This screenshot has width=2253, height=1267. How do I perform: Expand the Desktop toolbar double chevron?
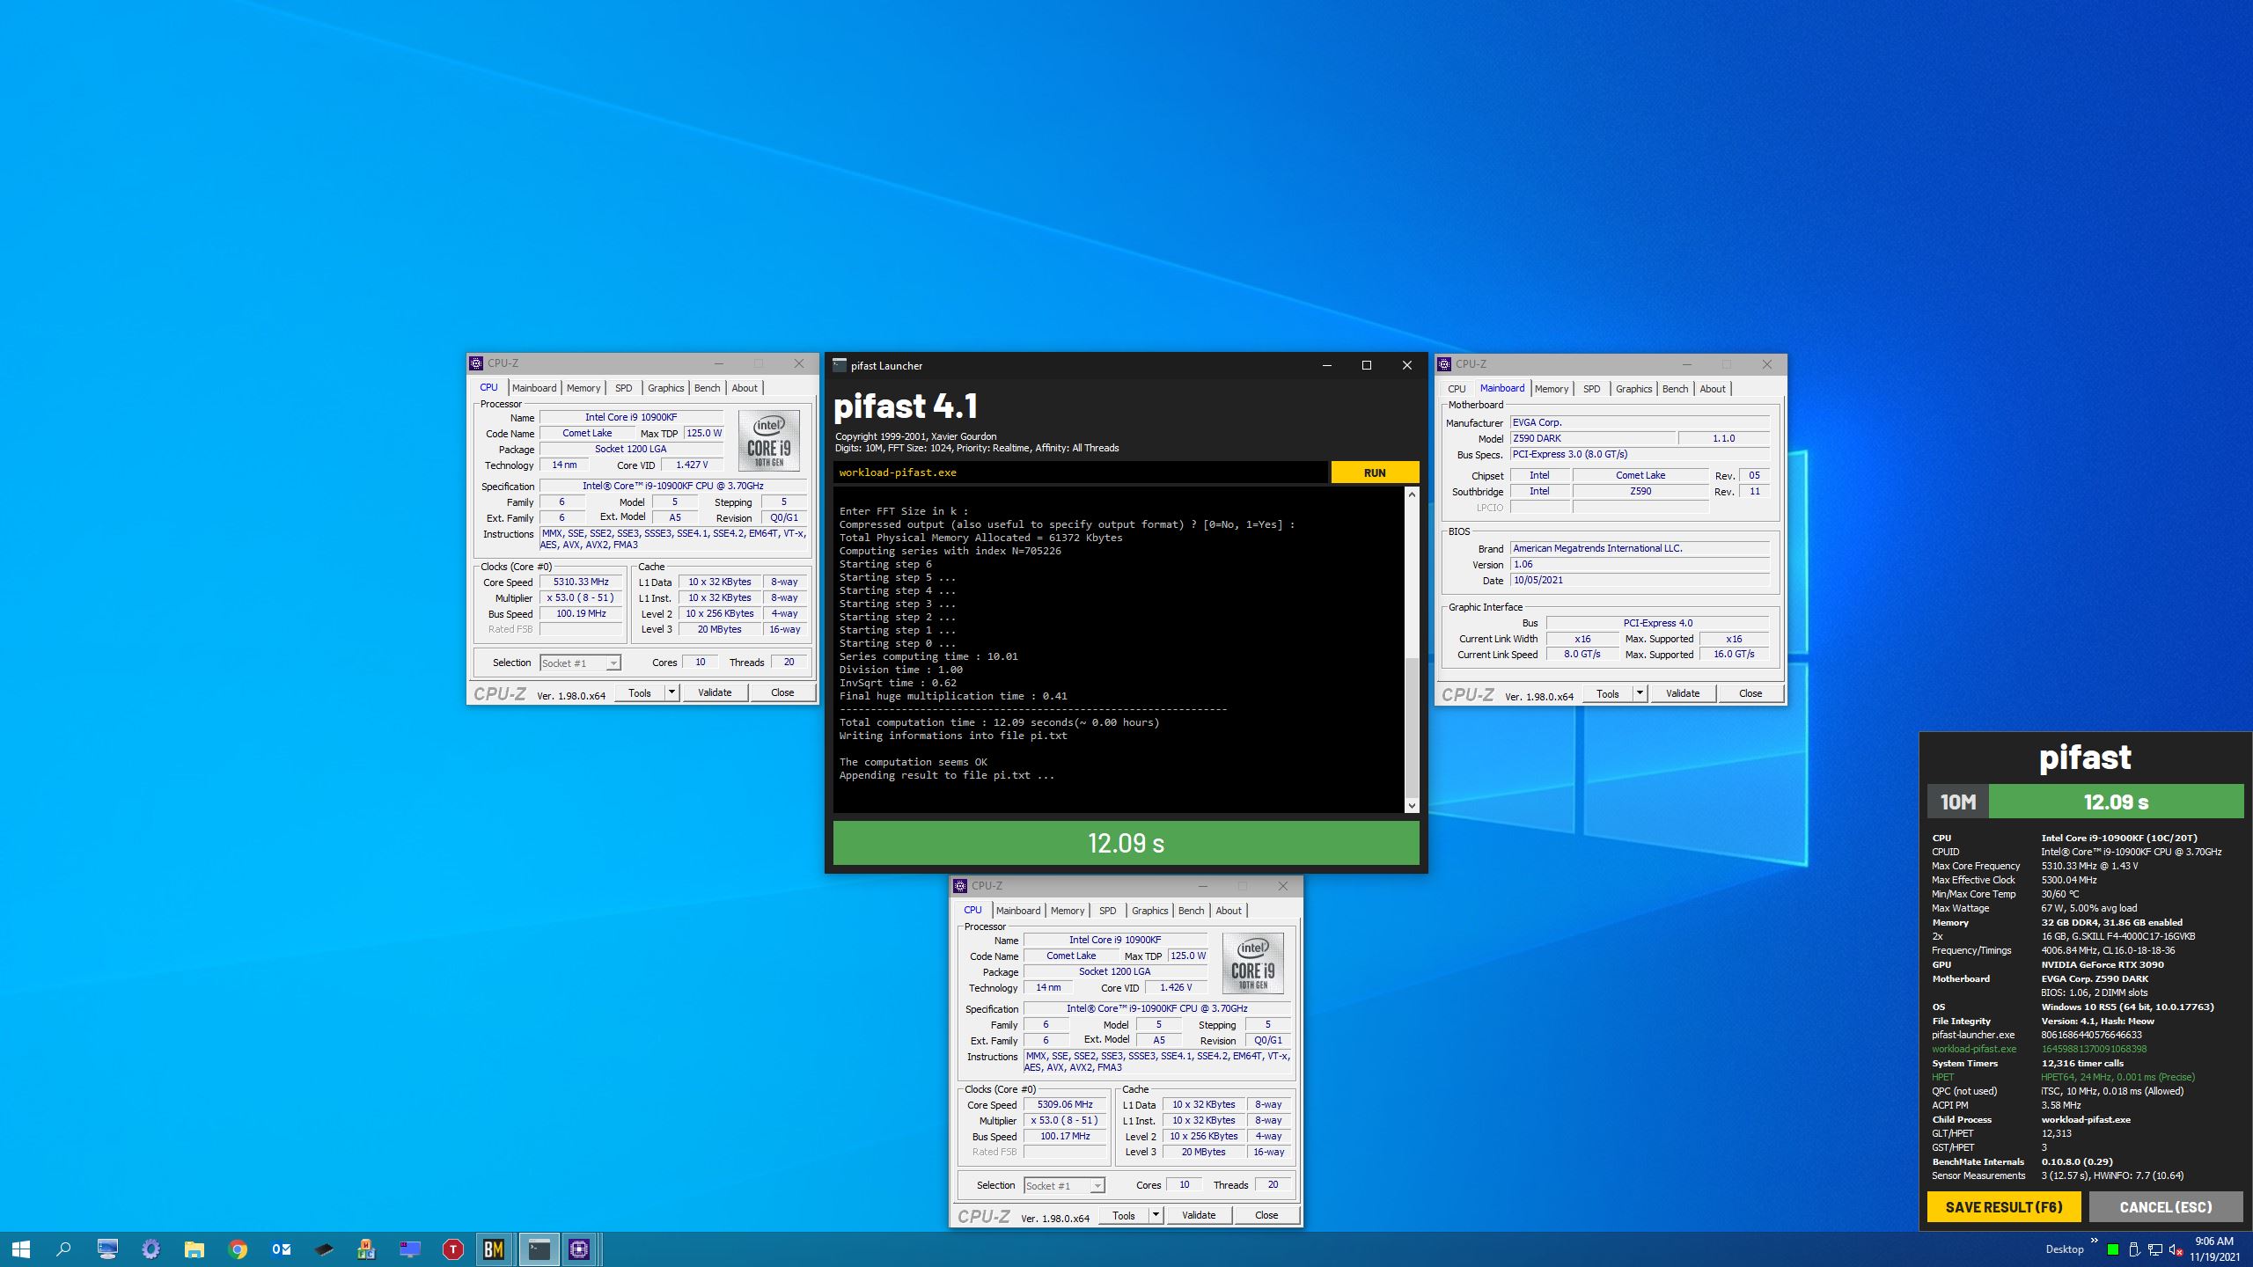pos(2094,1241)
